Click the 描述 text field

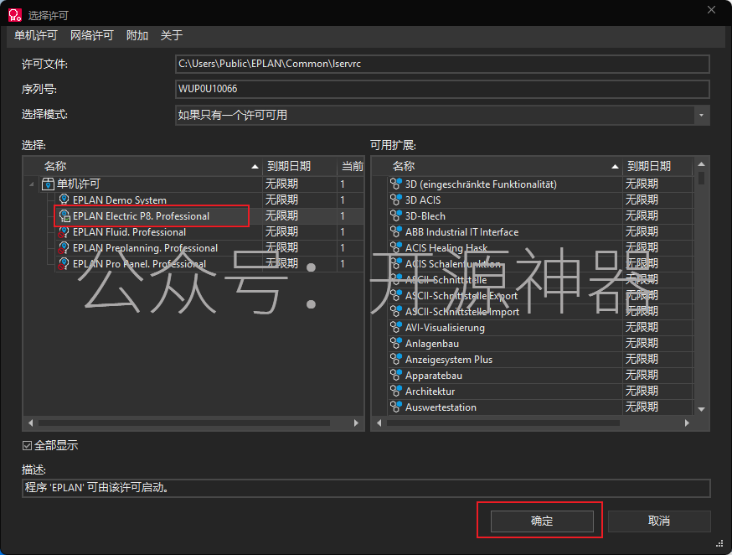[x=366, y=488]
